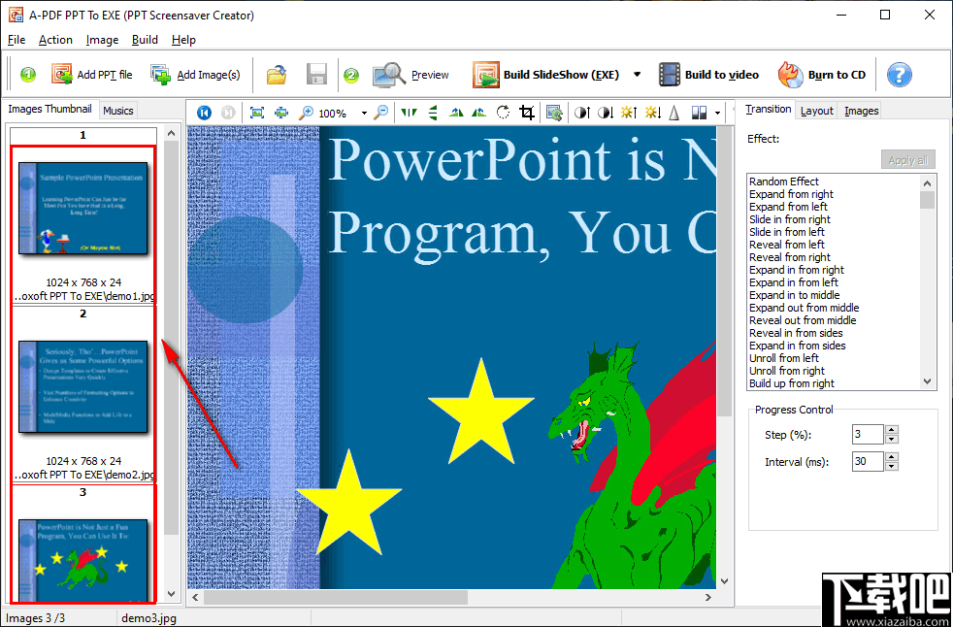Decrease the image contrast
The height and width of the screenshot is (627, 953).
[605, 113]
